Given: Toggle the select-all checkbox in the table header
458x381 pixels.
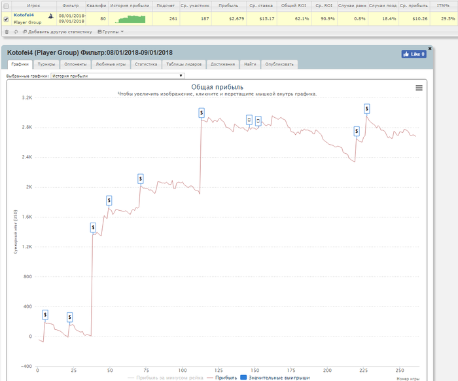Looking at the screenshot, I should [6, 6].
